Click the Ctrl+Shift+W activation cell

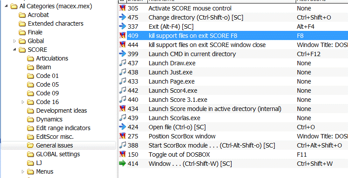[315, 164]
